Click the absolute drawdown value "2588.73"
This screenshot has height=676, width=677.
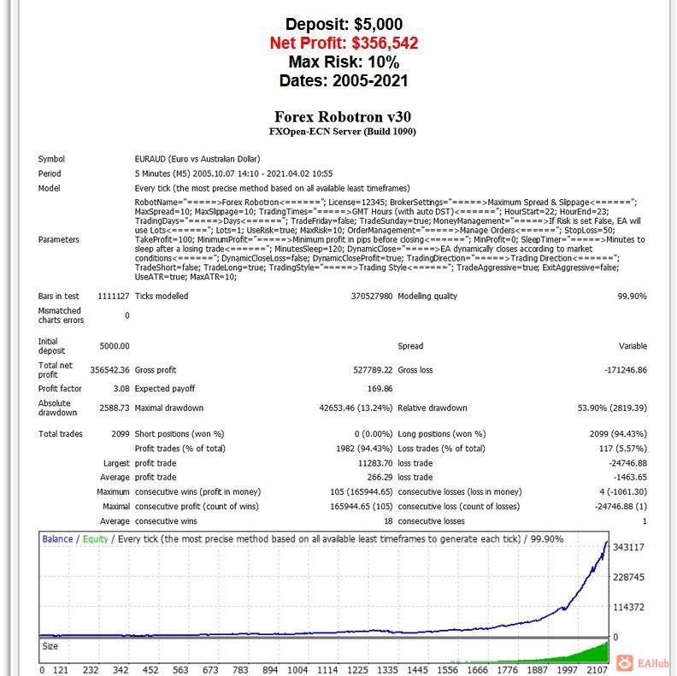click(x=115, y=408)
